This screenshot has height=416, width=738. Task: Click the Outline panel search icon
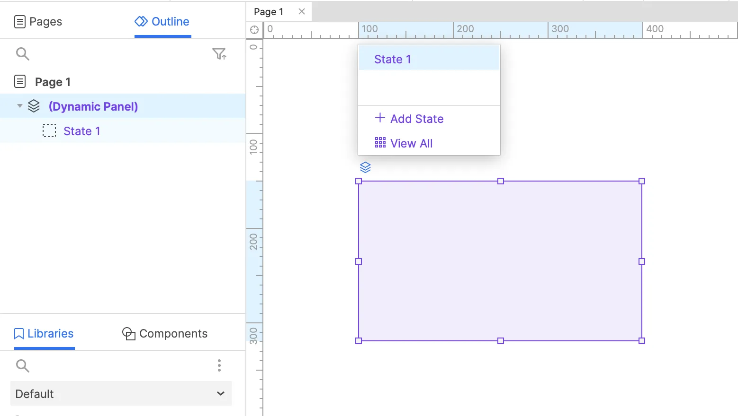[22, 54]
